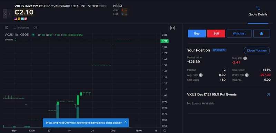276x133 pixels.
Task: Go to previous contract arrow
Action: [5, 14]
